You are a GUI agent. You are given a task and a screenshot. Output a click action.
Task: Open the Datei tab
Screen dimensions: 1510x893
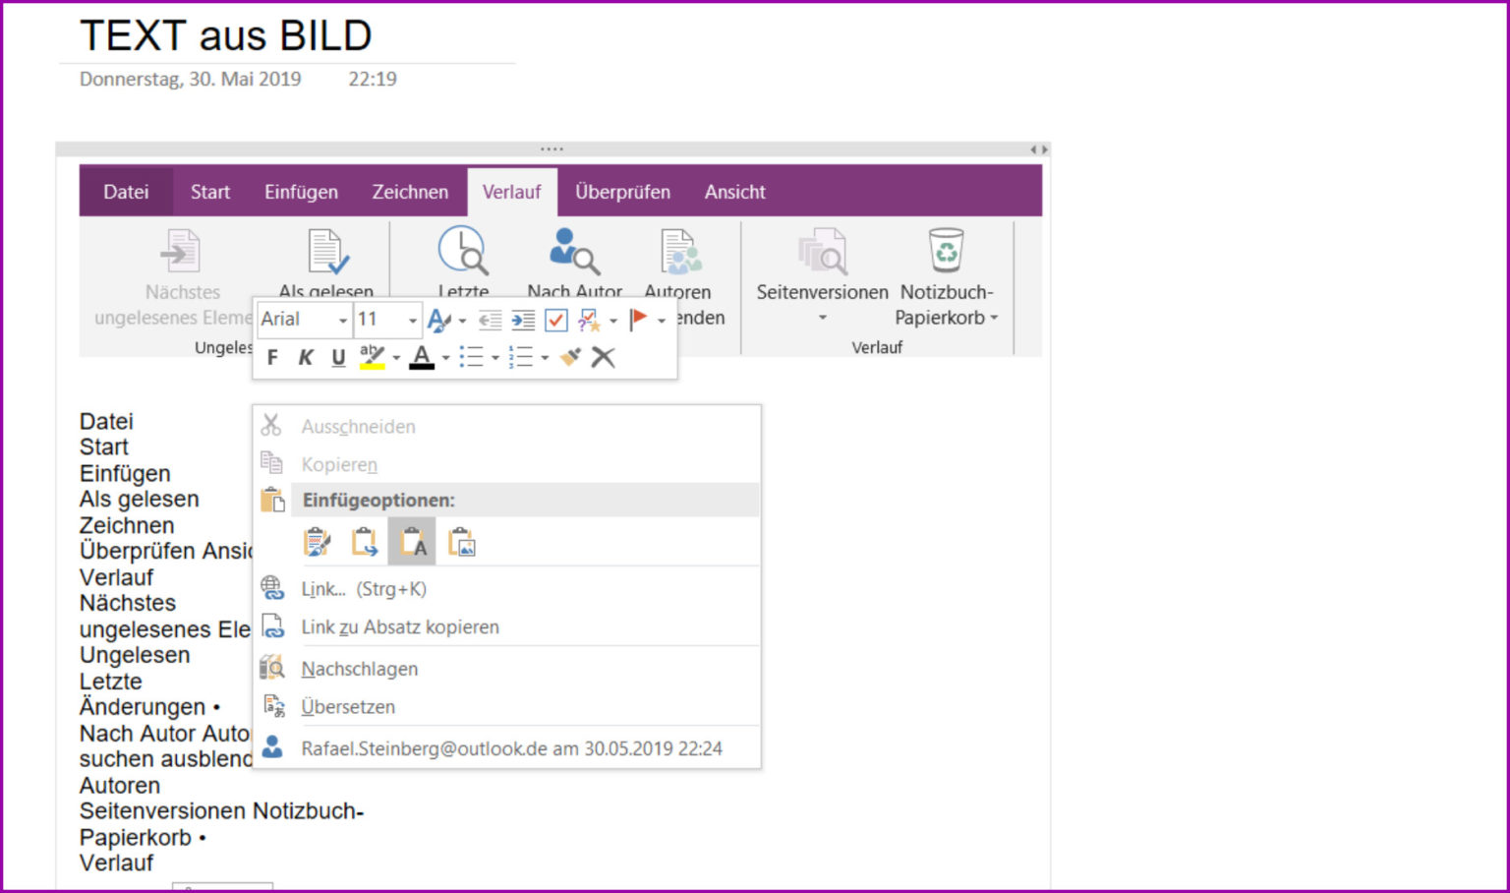[x=126, y=192]
